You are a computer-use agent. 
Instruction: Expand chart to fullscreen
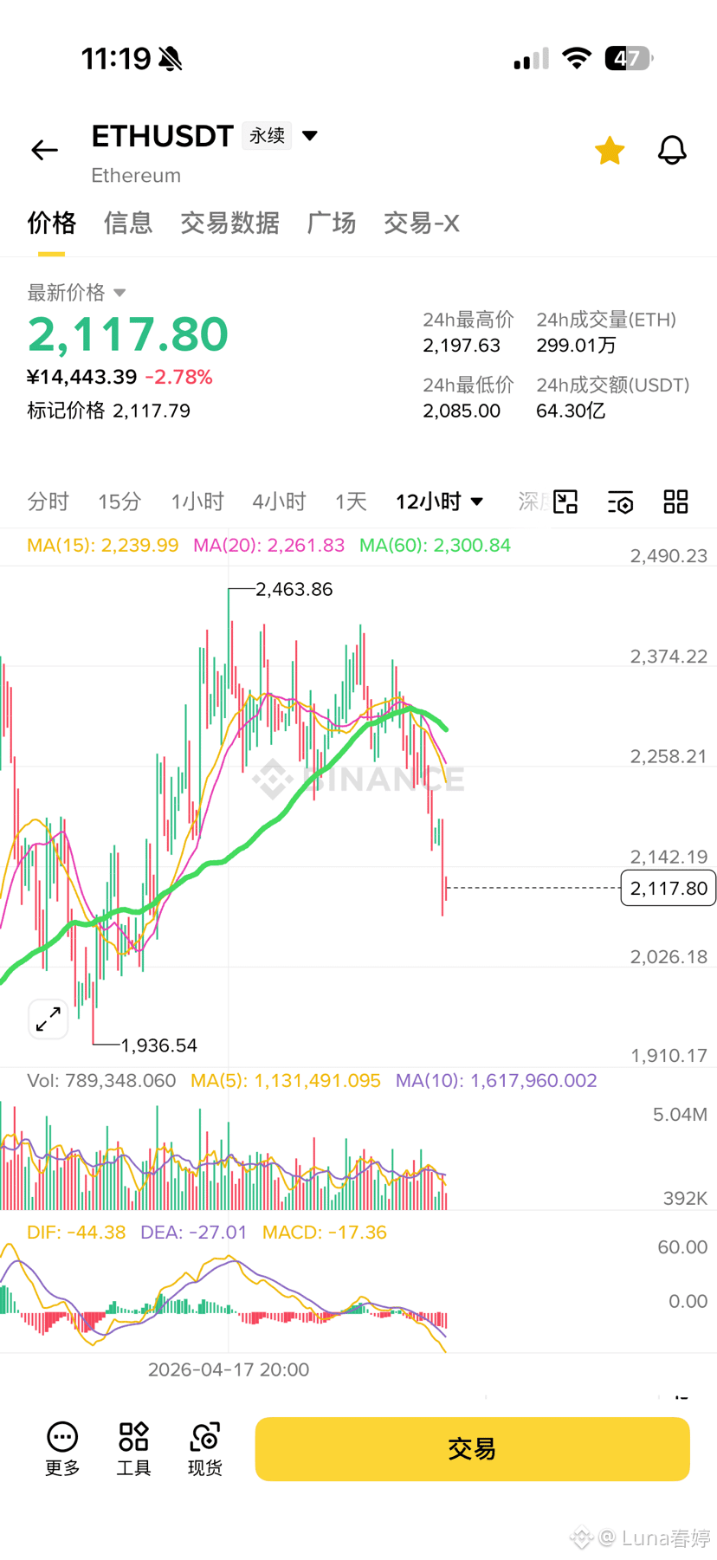48,1019
